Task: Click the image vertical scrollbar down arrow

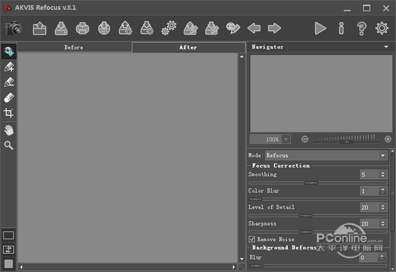Action: 242,259
